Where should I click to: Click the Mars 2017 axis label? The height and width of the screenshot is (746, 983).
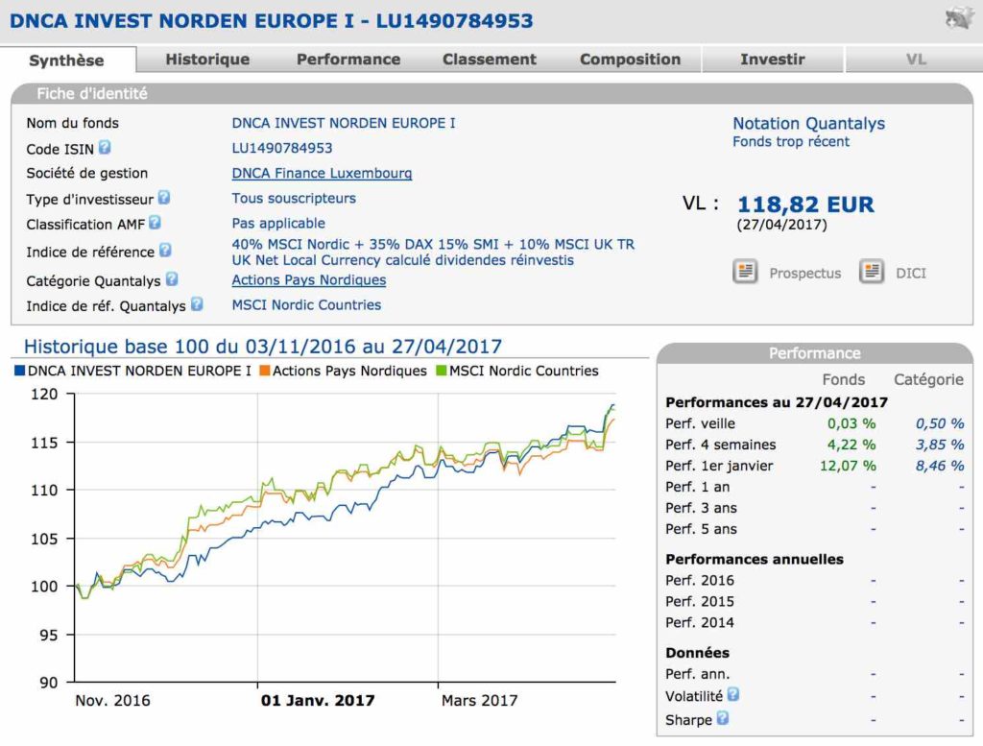click(480, 700)
